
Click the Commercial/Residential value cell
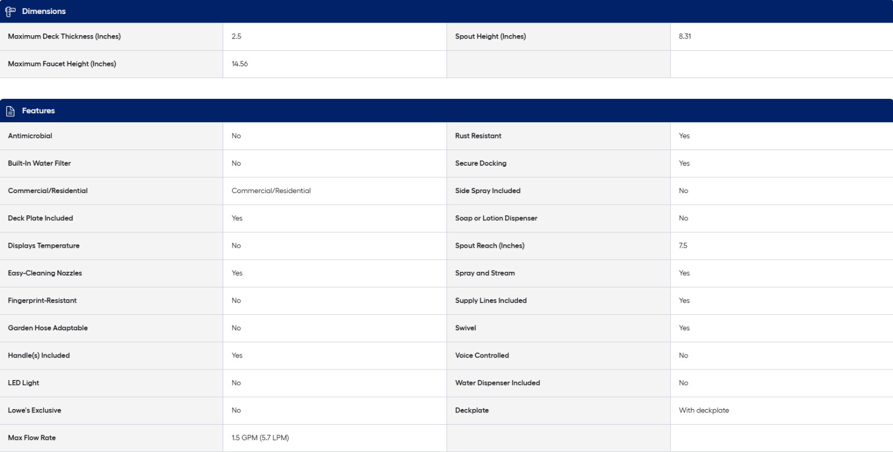tap(271, 191)
